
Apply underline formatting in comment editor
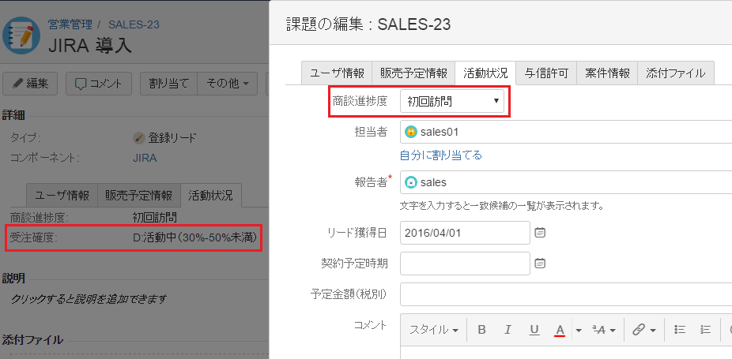click(534, 330)
